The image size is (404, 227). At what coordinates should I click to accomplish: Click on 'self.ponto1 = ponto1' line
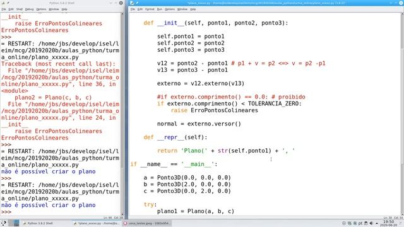(x=191, y=37)
